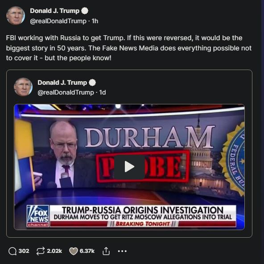Click the top post profile avatar

pos(16,16)
